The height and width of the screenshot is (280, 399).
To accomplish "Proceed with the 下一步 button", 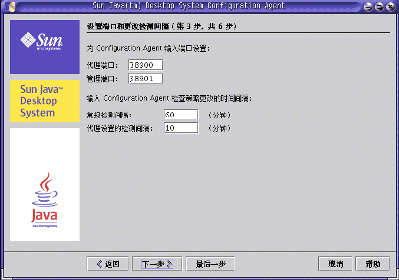I will [x=157, y=264].
